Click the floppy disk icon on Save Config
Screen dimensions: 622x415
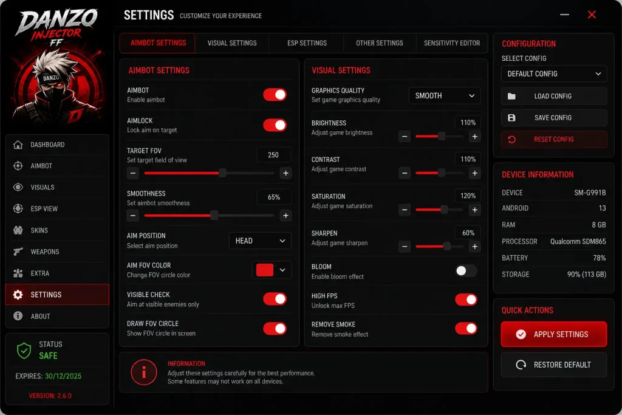tap(511, 118)
